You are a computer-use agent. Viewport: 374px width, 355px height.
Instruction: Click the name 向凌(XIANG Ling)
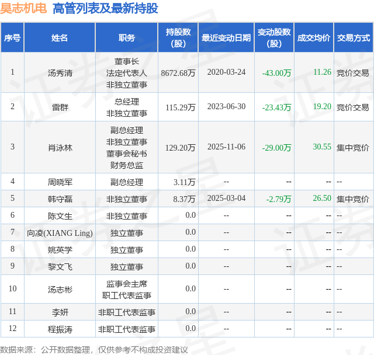(x=60, y=233)
